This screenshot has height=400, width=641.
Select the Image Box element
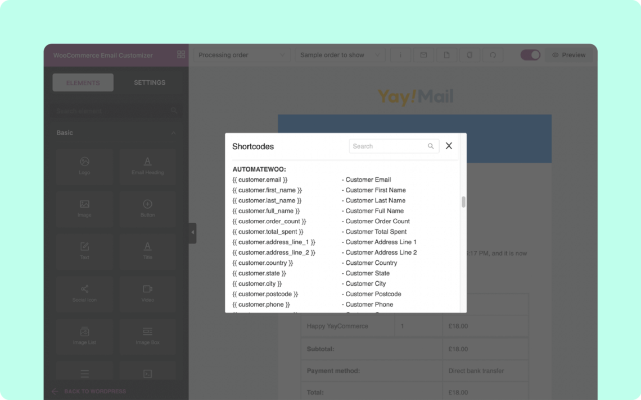[x=147, y=335]
